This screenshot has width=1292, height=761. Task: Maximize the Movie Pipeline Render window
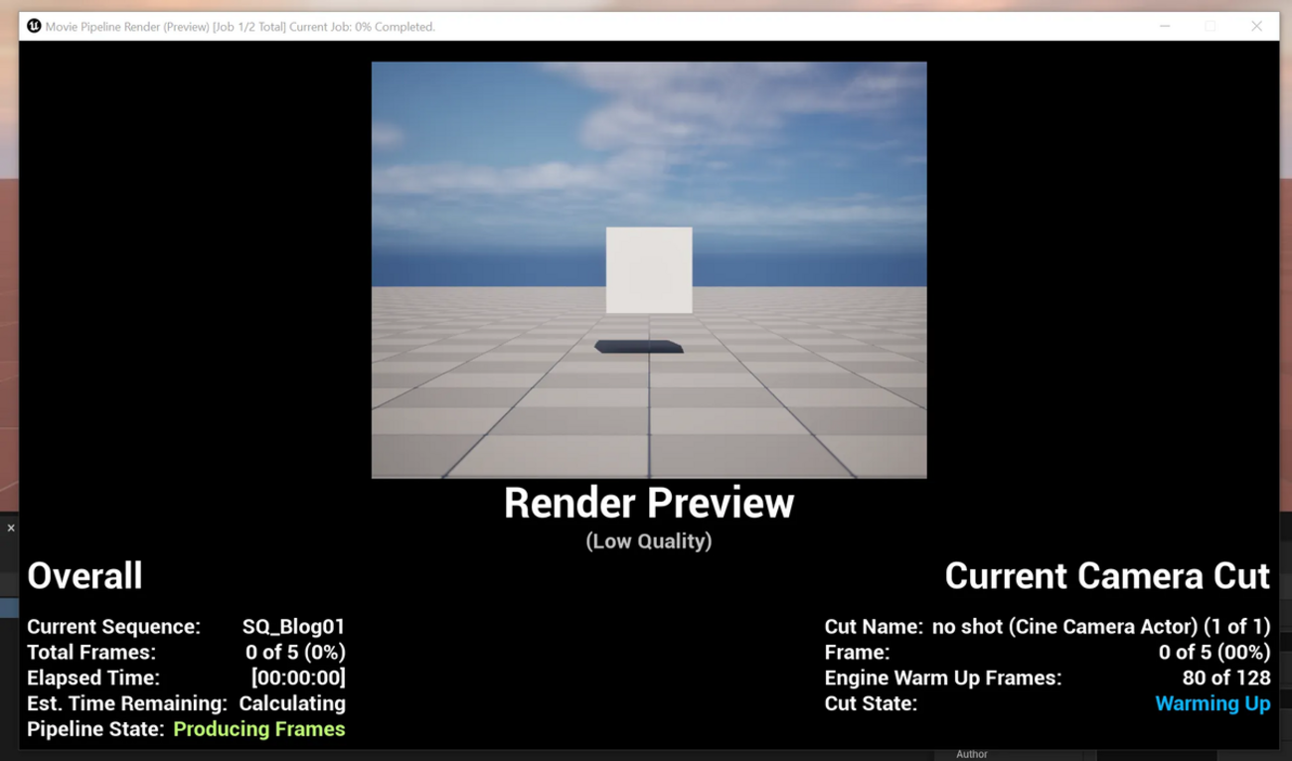pyautogui.click(x=1211, y=26)
